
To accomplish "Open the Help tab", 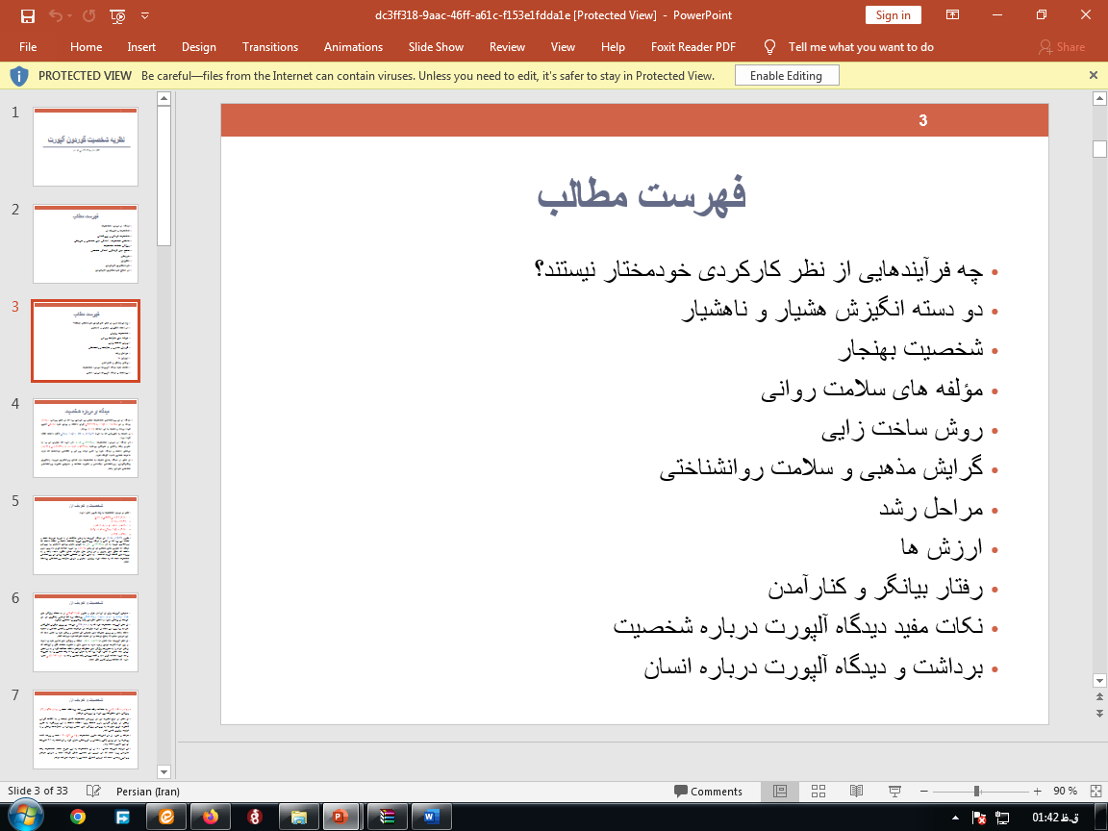I will 613,46.
